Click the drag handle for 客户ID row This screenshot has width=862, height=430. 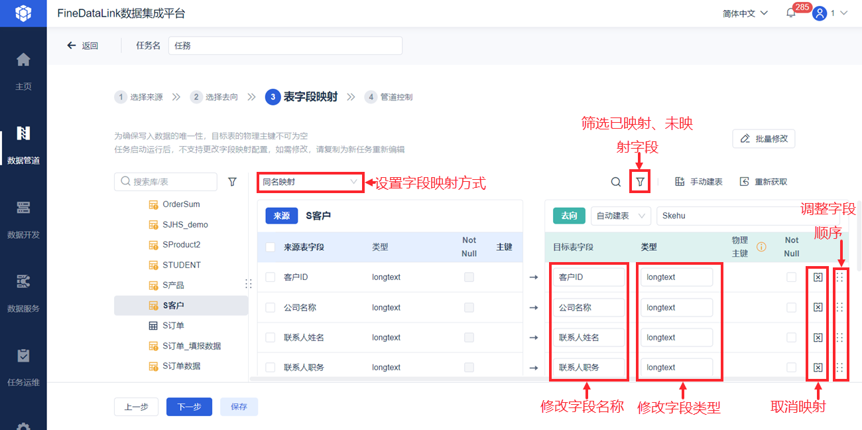839,277
